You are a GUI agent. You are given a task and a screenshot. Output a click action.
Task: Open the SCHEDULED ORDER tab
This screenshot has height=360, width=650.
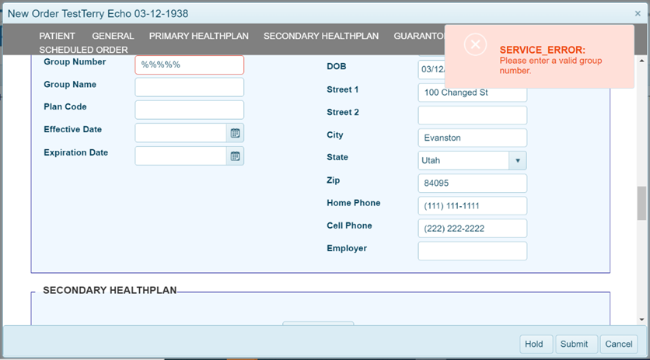click(83, 50)
